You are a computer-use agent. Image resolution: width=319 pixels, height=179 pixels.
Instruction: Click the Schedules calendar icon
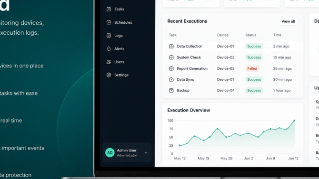point(109,22)
